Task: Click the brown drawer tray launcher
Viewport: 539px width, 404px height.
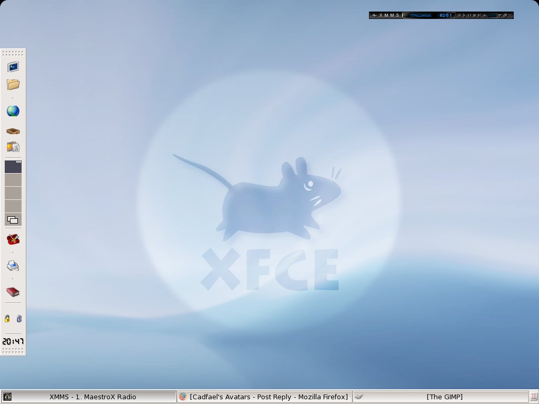Action: 13,131
